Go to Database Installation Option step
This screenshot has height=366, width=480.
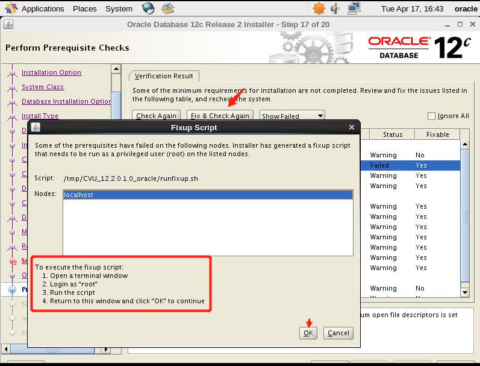(x=66, y=101)
